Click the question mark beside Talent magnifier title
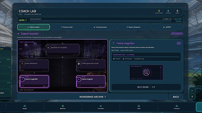 coord(113,43)
